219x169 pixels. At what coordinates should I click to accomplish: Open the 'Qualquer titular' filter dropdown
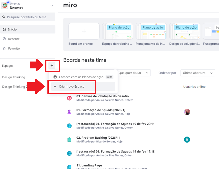click(133, 73)
